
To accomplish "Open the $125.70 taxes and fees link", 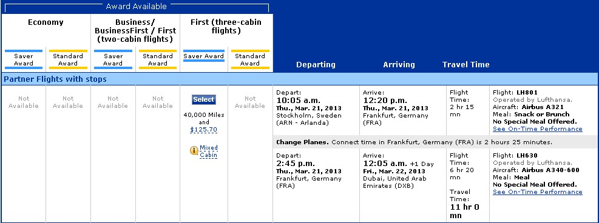I will (x=204, y=130).
